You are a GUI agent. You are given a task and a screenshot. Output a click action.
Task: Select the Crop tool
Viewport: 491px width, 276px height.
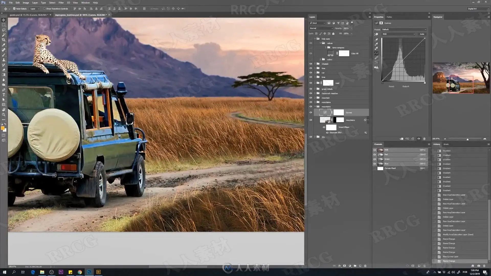4,40
